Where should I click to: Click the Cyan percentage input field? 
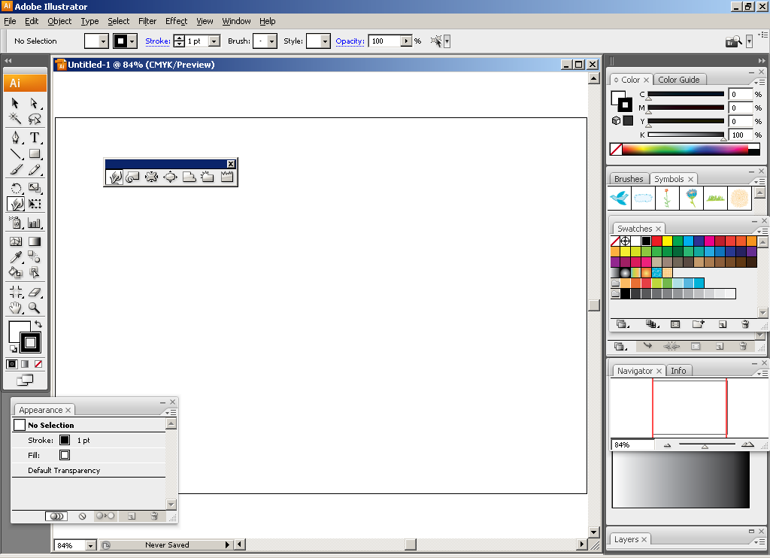pyautogui.click(x=740, y=94)
